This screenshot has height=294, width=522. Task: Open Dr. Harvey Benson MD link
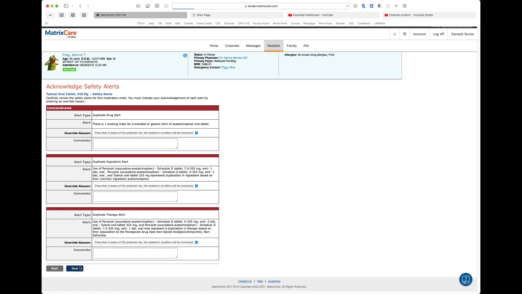point(233,58)
